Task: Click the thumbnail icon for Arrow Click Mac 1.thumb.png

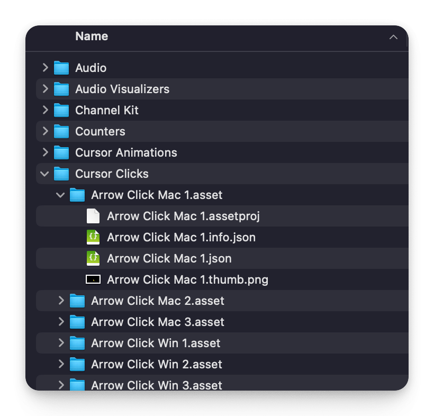Action: (93, 279)
